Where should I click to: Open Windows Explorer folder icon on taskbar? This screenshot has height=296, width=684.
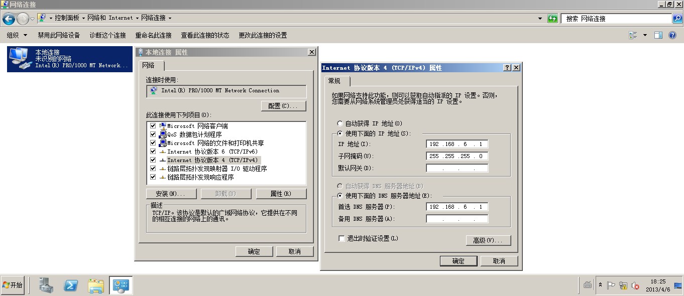click(95, 285)
